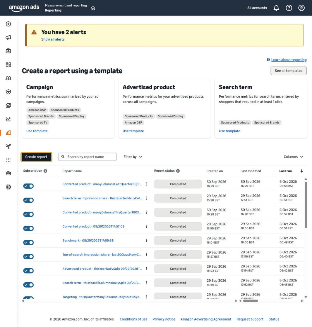
Task: Open Amazon Advertising Agreement footer link
Action: 206,319
